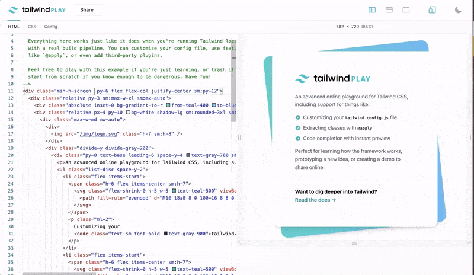Image resolution: width=474 pixels, height=275 pixels.
Task: Click "Customizing your" text on line 30
Action: (x=97, y=226)
